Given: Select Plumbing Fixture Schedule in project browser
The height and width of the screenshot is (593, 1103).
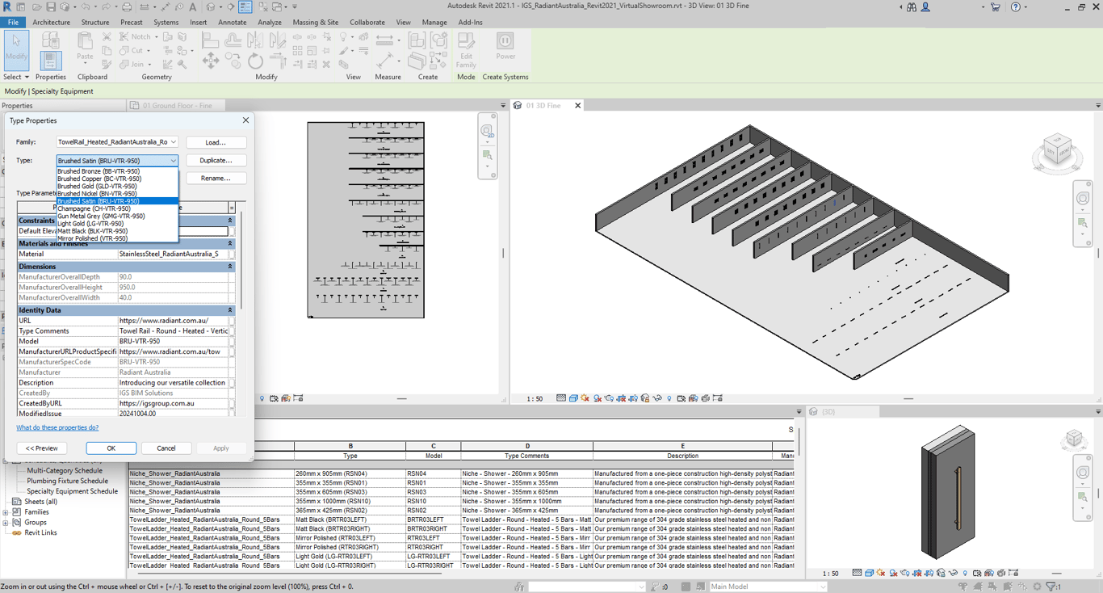Looking at the screenshot, I should (x=67, y=481).
